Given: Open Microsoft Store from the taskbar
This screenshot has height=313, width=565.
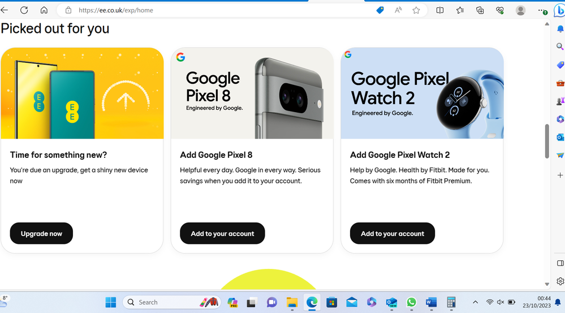Looking at the screenshot, I should [331, 302].
